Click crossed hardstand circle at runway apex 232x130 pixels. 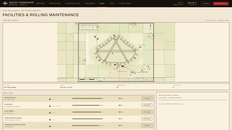[114, 35]
